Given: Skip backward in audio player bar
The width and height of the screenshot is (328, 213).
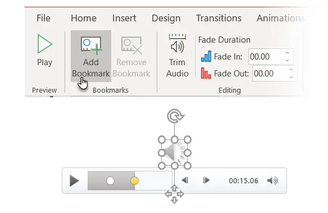Looking at the screenshot, I should pyautogui.click(x=185, y=180).
